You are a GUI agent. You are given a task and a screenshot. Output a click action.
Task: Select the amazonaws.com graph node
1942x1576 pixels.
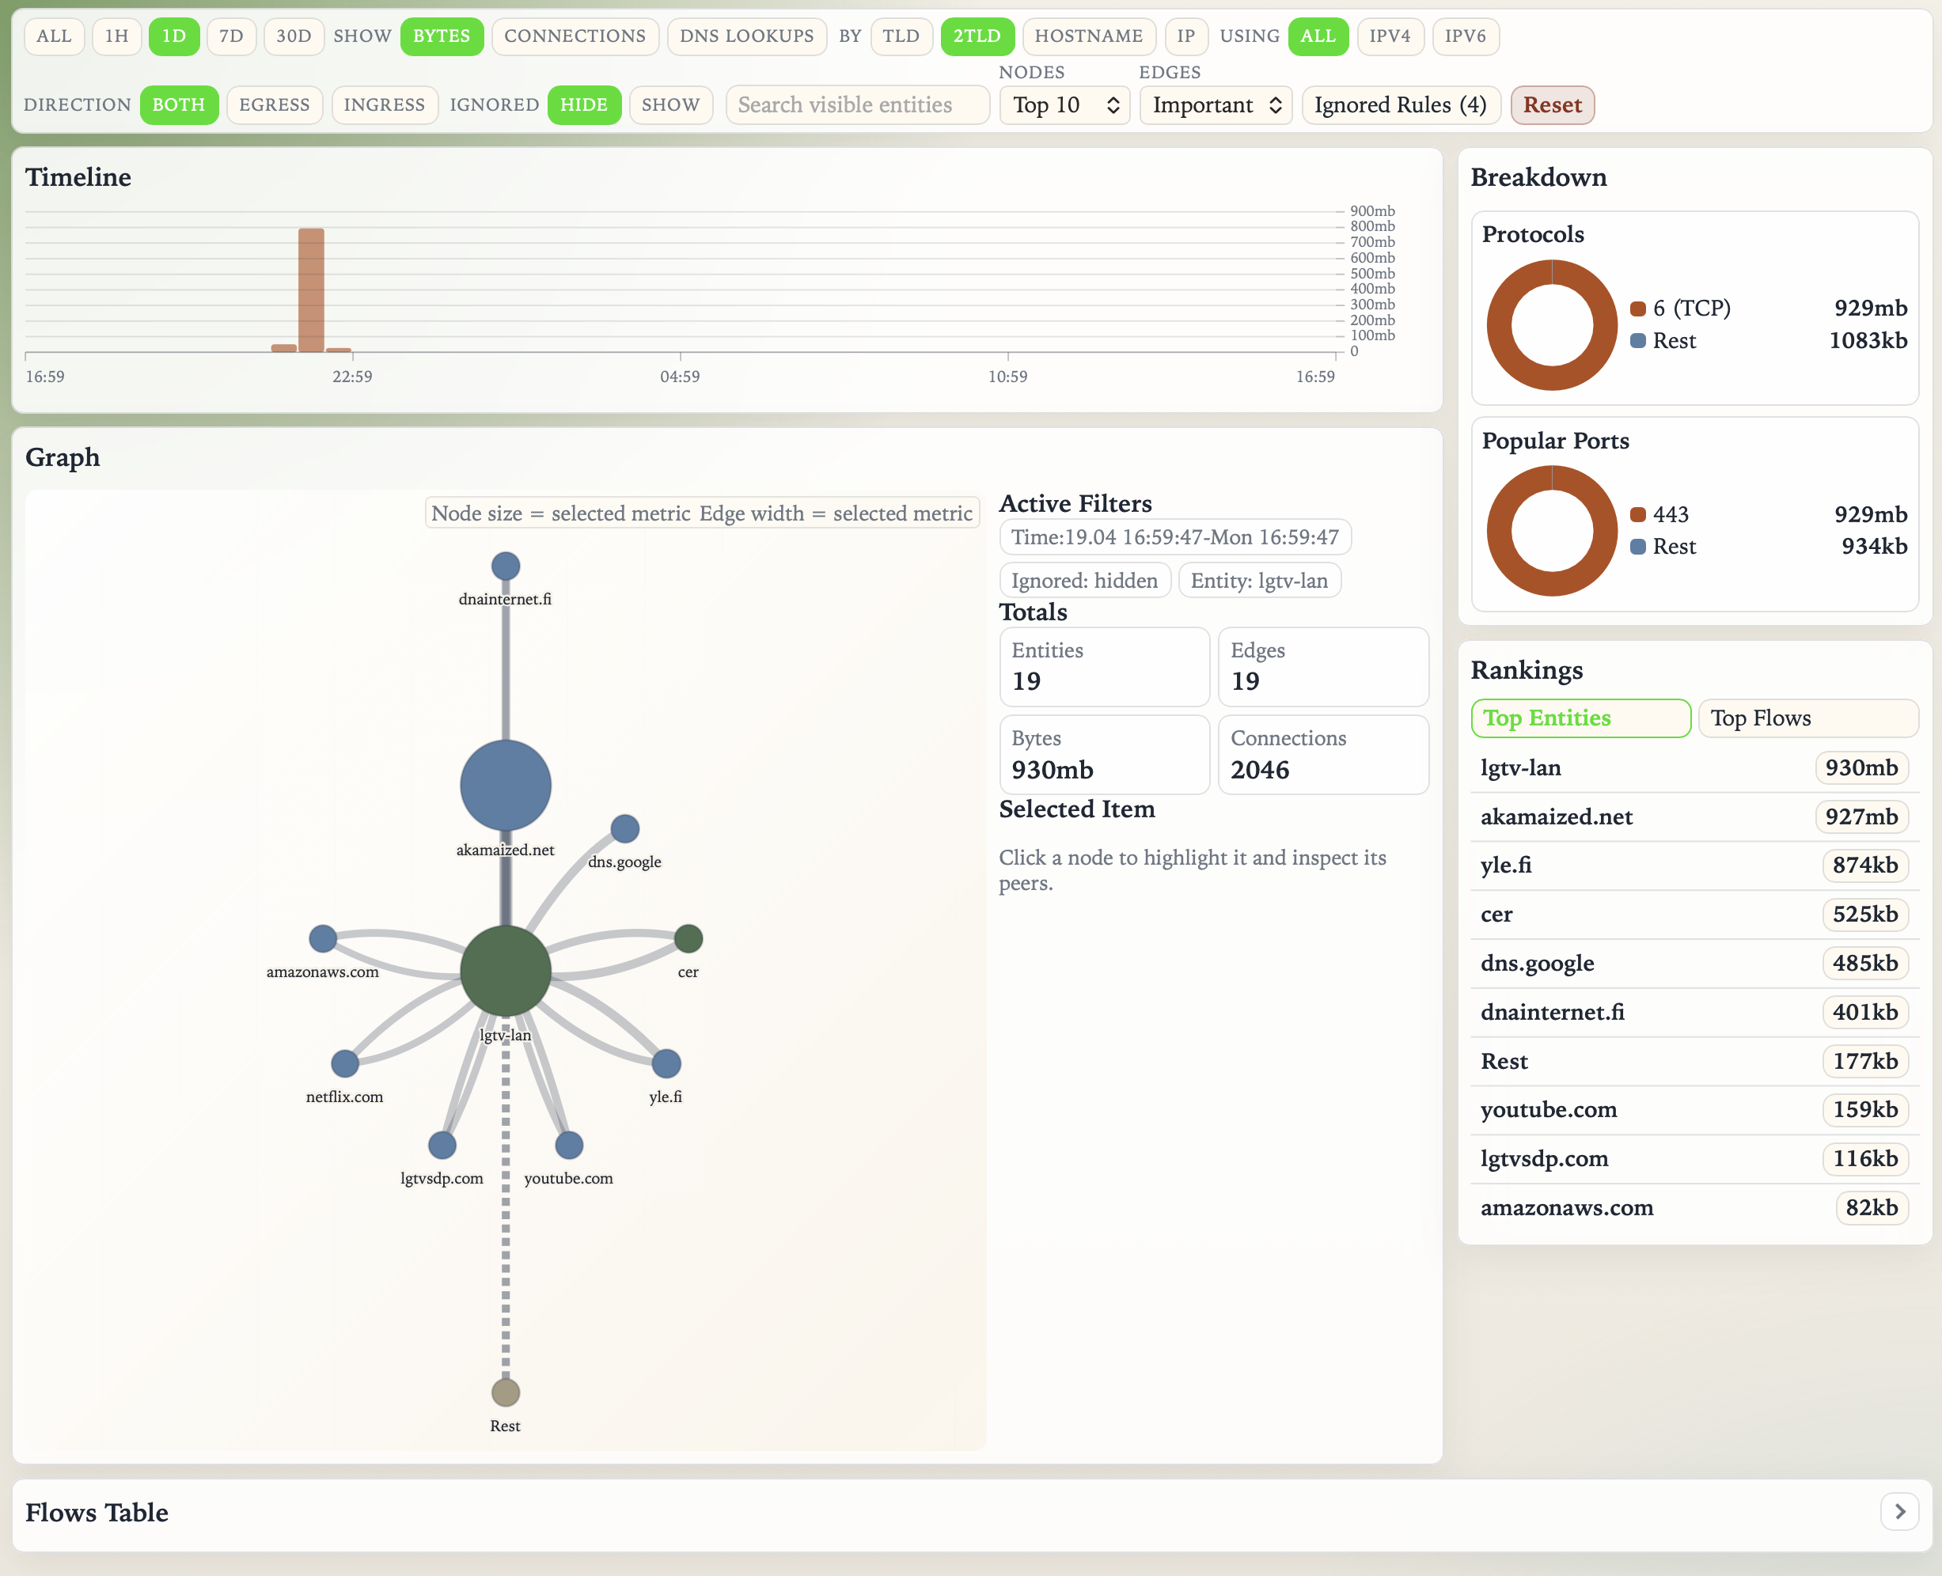click(323, 938)
